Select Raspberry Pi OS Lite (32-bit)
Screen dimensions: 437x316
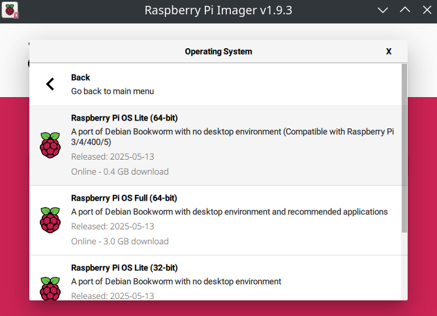tap(216, 278)
